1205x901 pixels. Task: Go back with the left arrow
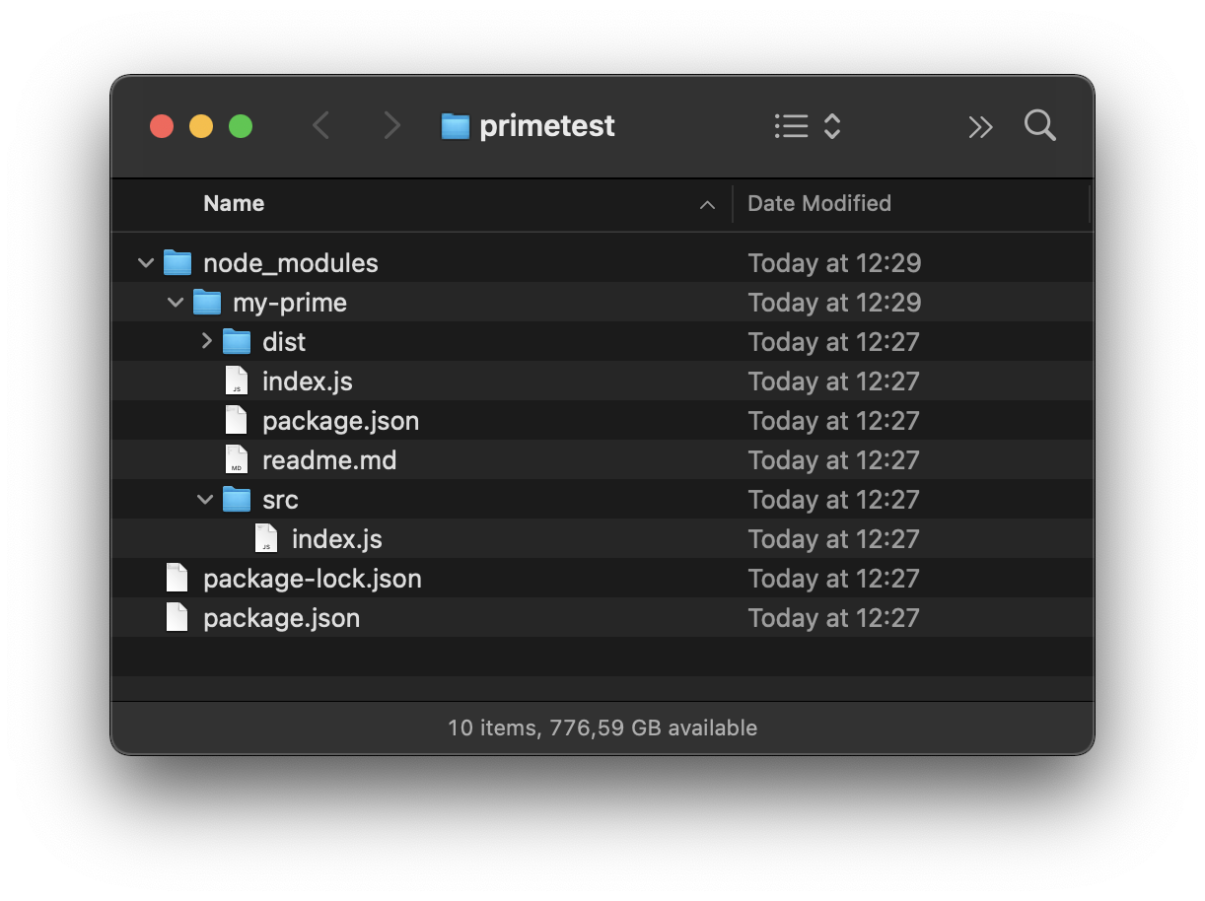click(x=321, y=126)
